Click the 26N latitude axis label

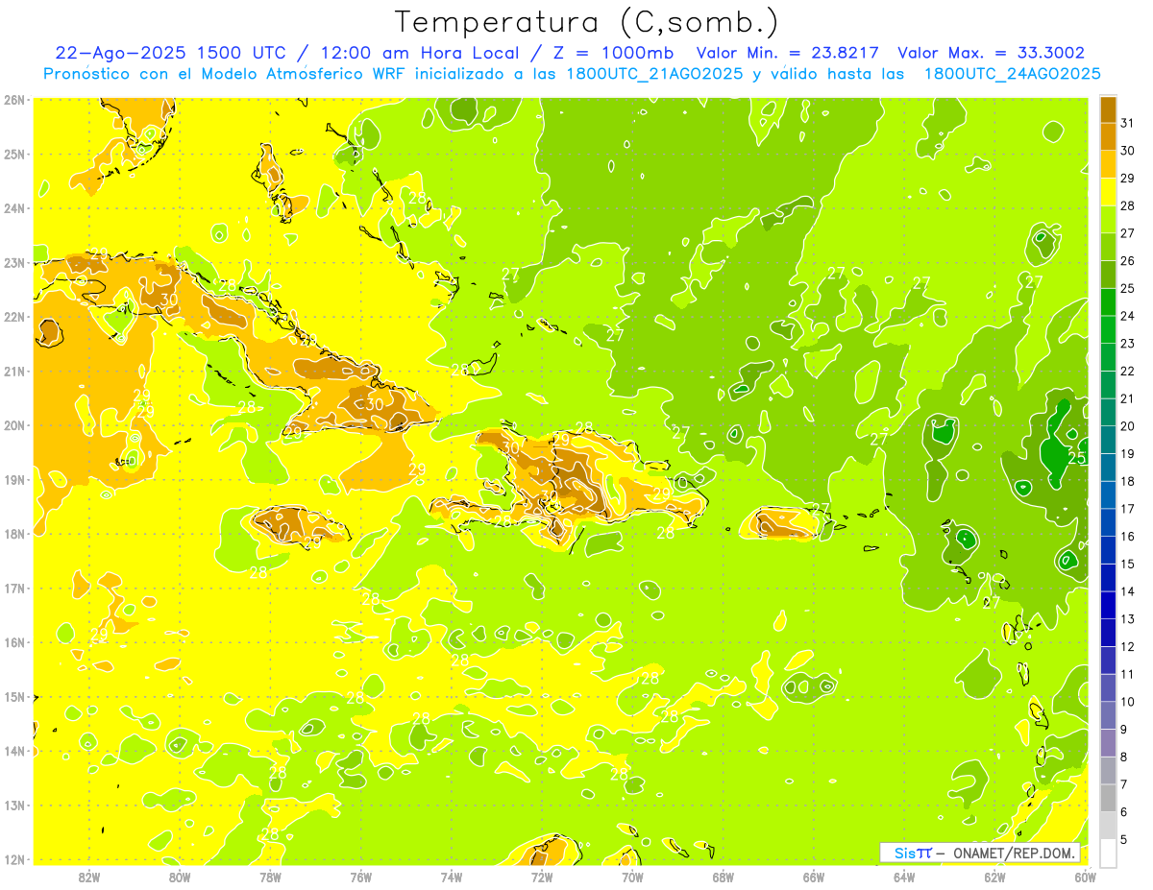pyautogui.click(x=14, y=100)
